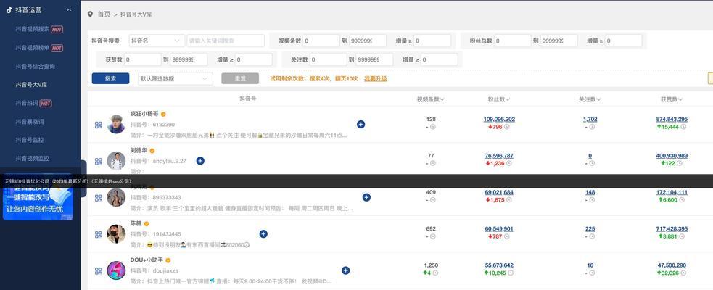This screenshot has height=290, width=713.
Task: Open 抖音视频监控 in sidebar
Action: (33, 159)
